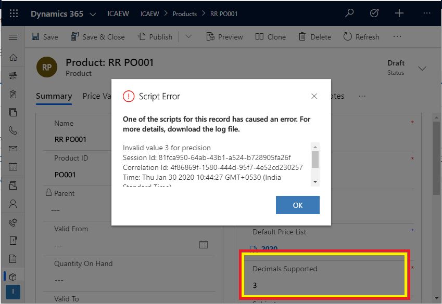
Task: Open the Dynamics 365 app launcher grid
Action: 14,13
